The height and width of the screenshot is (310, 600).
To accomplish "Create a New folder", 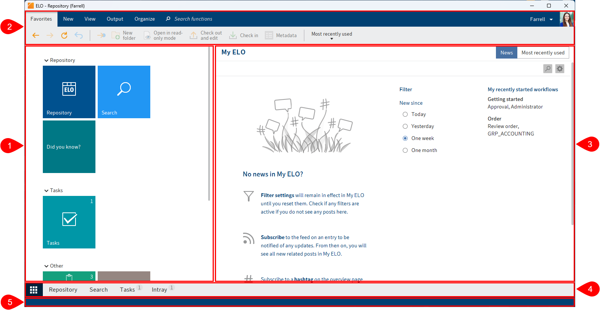I will click(x=124, y=35).
